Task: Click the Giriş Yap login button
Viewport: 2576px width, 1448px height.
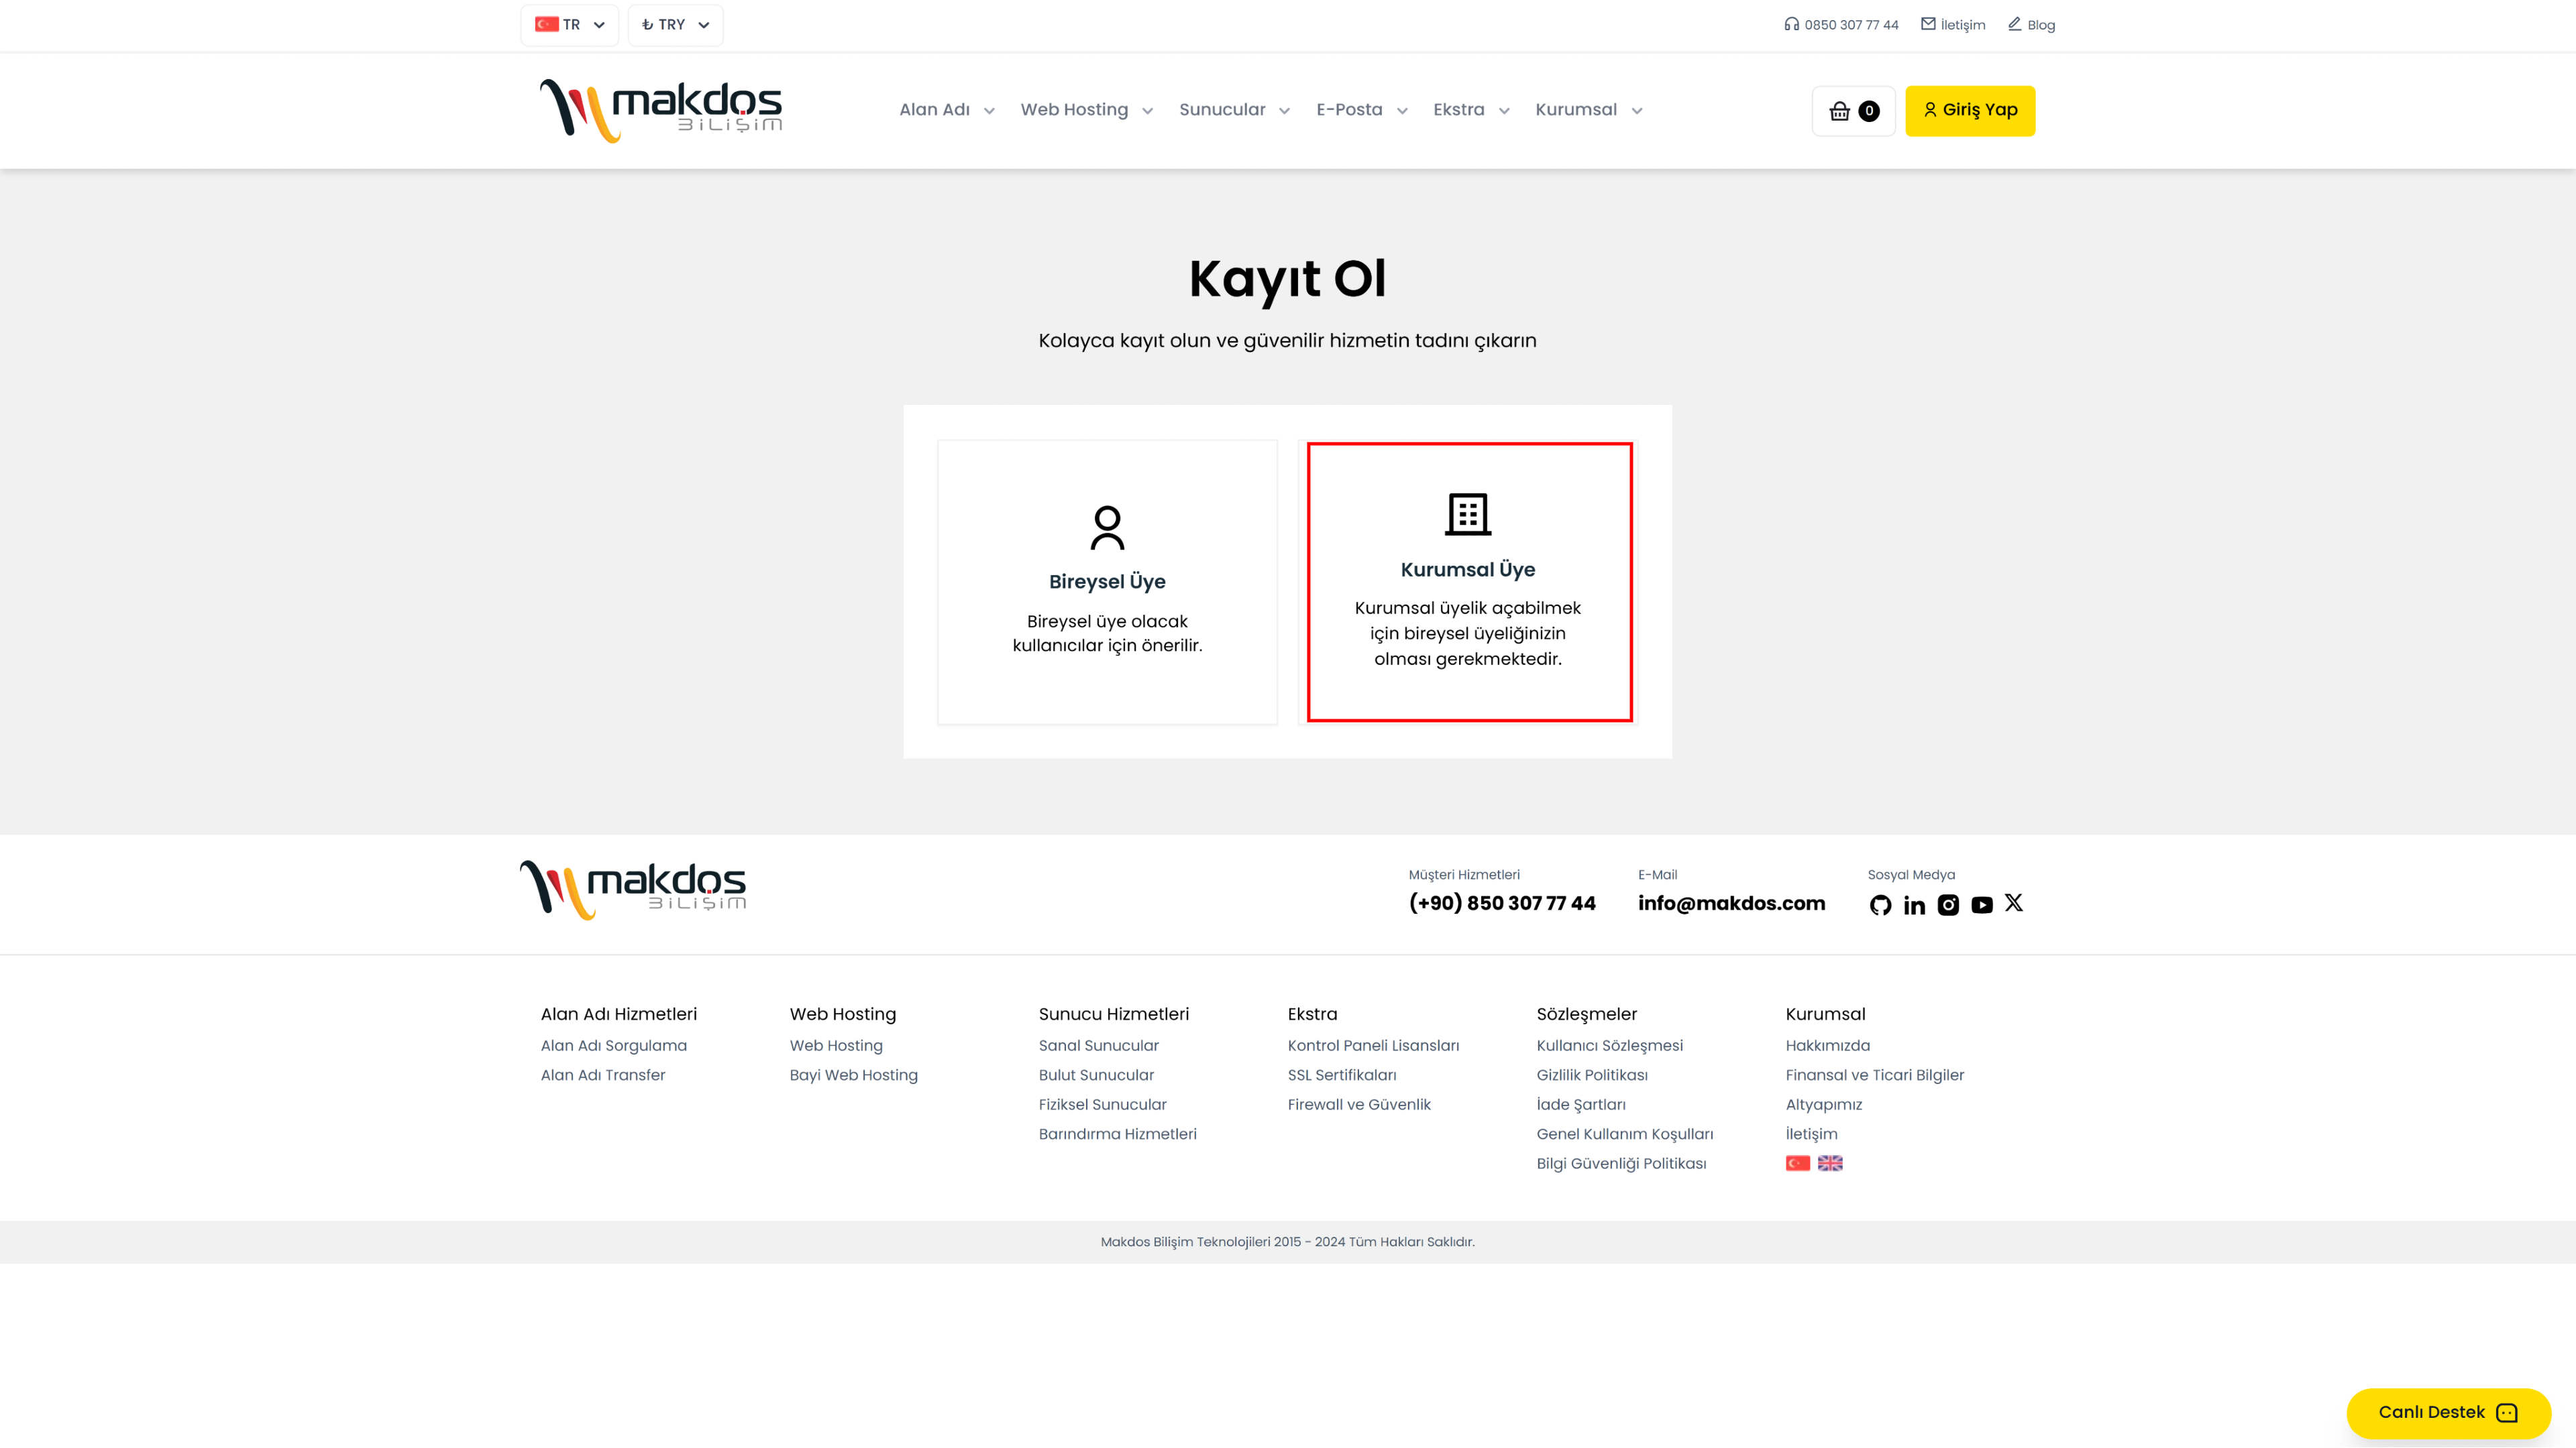Action: pyautogui.click(x=1970, y=111)
